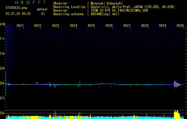Screen dimensions: 187x119
Task: Click the 0622 time axis marker
Action: click(38, 26)
